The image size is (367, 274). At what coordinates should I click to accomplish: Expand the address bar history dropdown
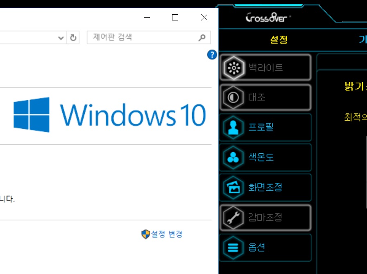61,38
